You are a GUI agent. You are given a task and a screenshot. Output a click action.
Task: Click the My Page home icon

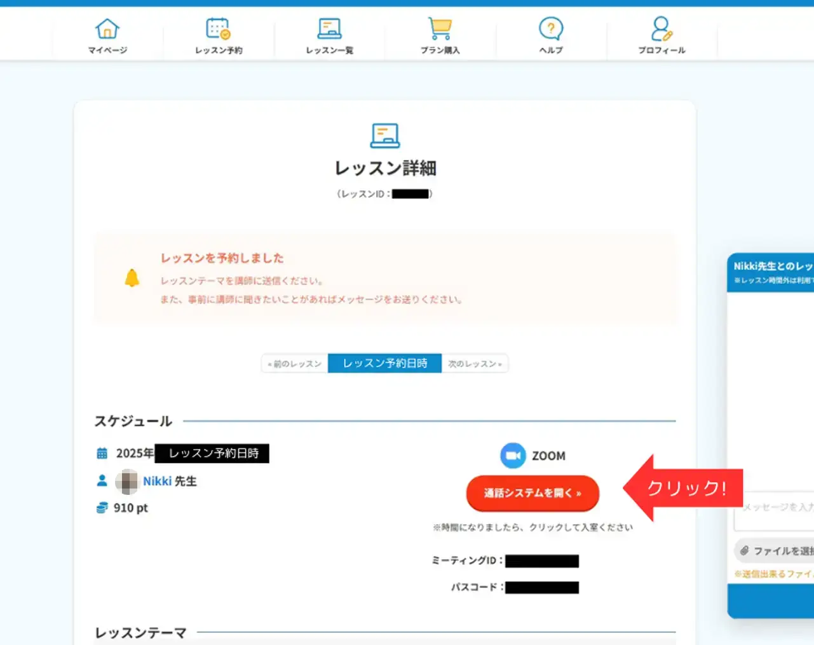click(107, 29)
